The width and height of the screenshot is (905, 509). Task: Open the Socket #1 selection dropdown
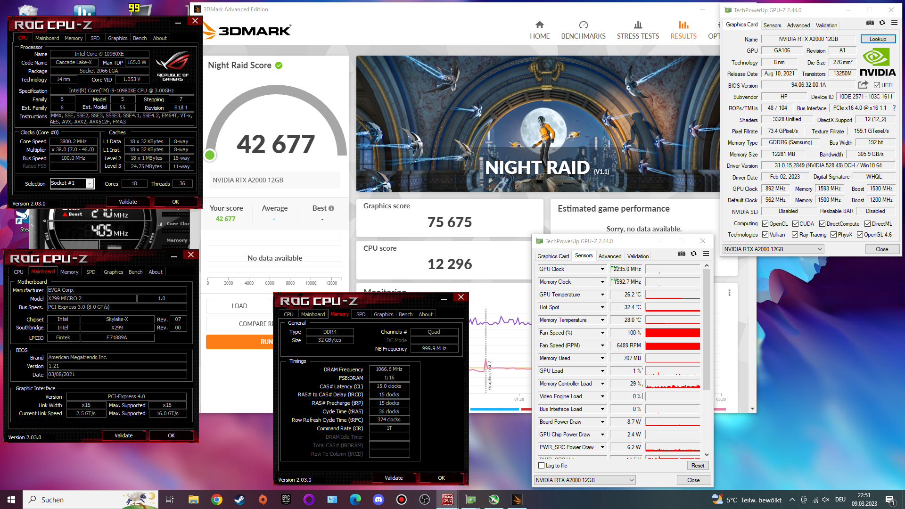point(90,184)
